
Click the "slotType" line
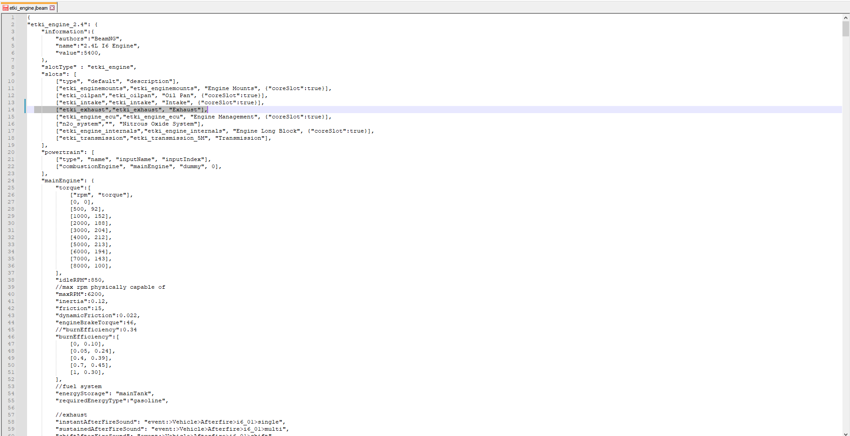[x=89, y=67]
